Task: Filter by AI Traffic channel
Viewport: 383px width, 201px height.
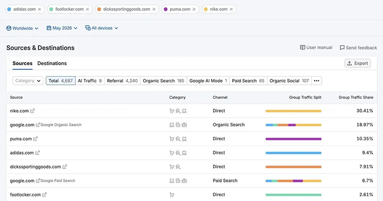Action: [90, 80]
